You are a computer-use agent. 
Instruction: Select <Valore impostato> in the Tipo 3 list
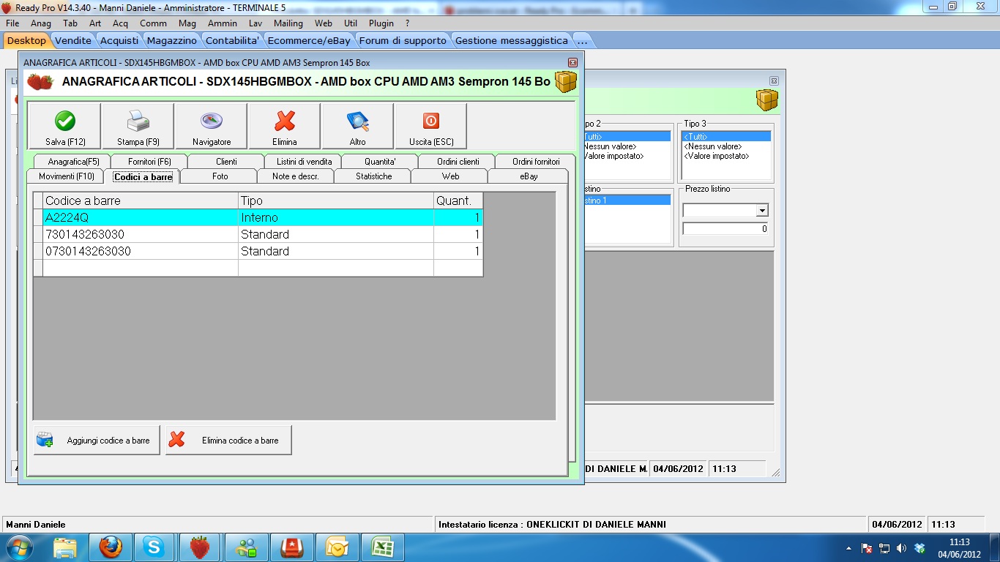726,156
